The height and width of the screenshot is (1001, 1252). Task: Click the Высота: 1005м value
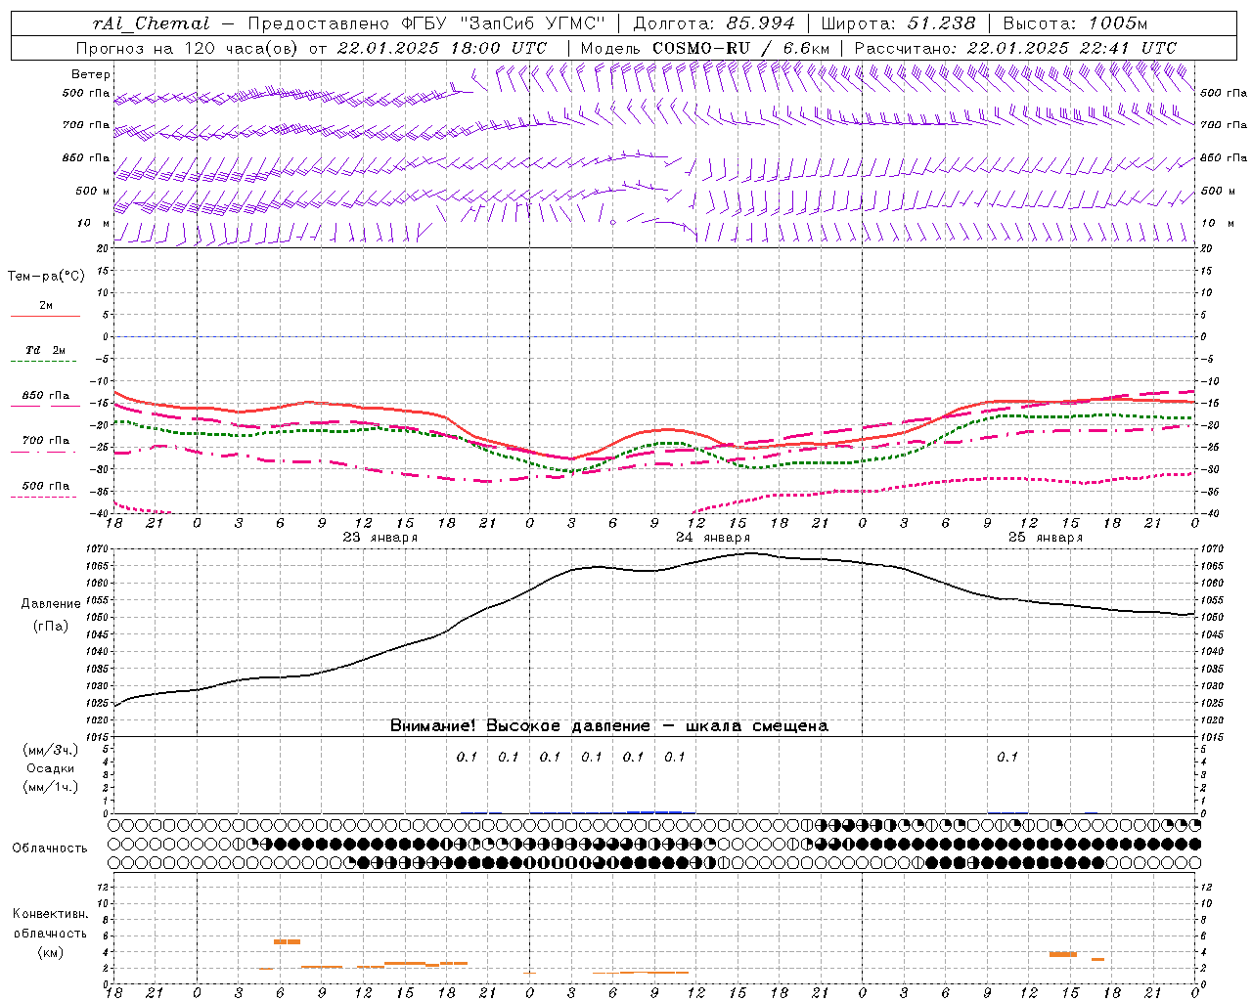coord(1075,23)
